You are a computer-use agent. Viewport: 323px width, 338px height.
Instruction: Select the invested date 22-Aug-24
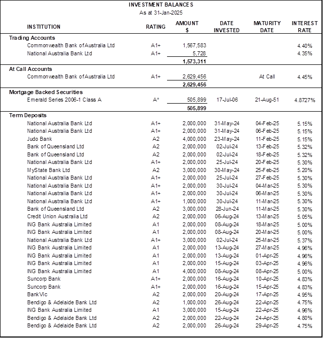227,318
